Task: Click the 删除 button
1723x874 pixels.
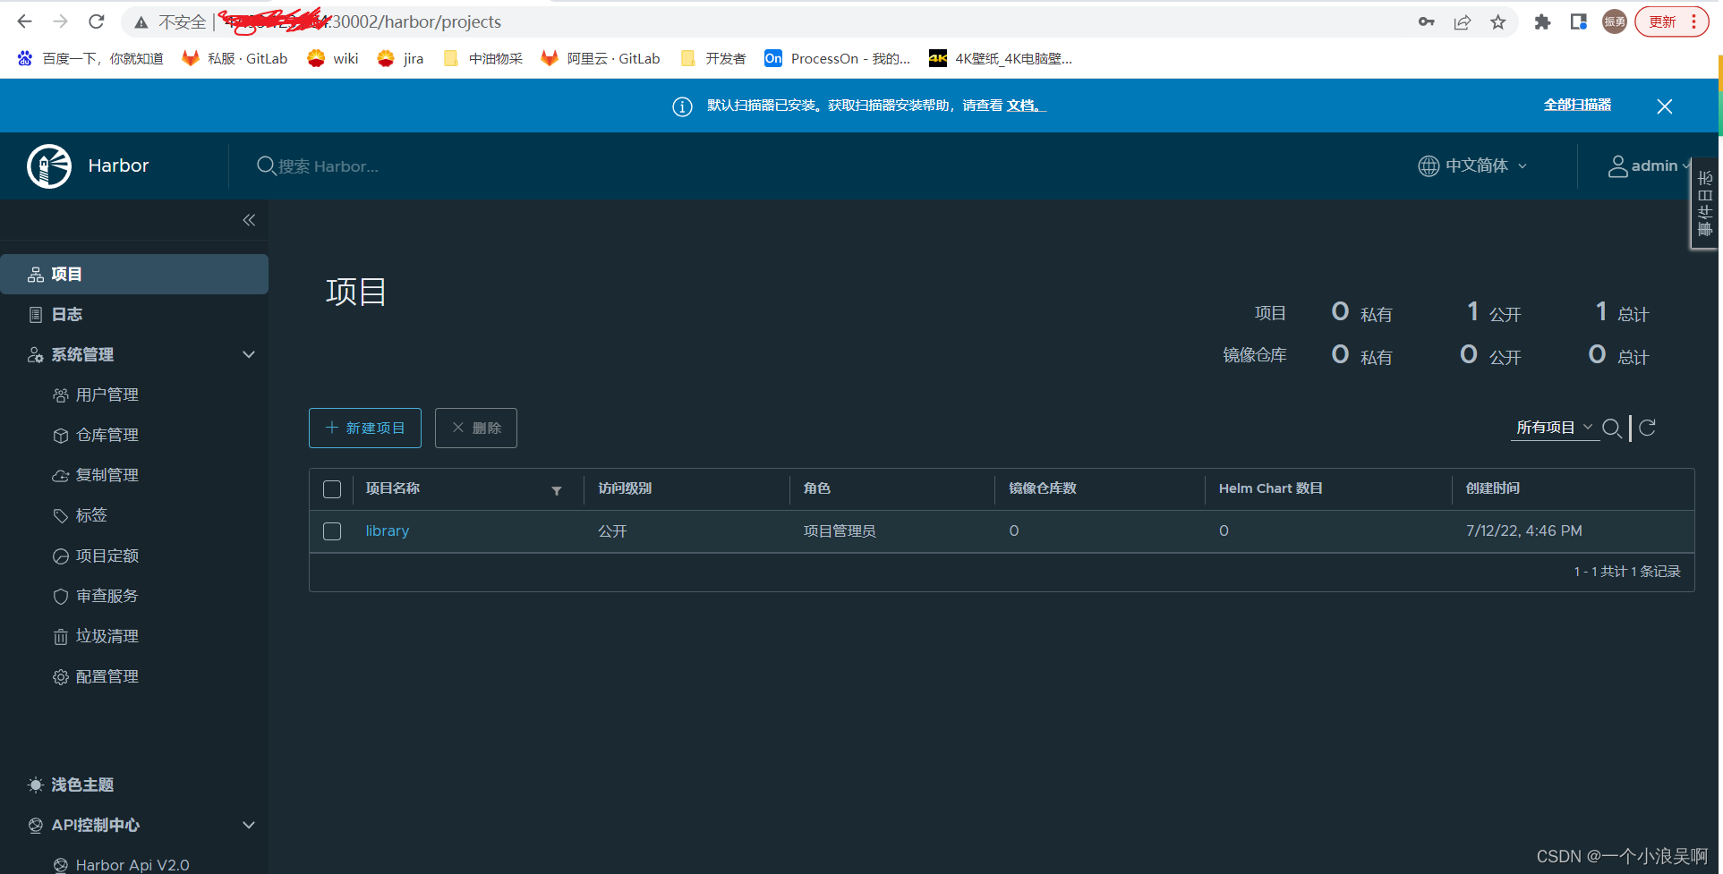Action: coord(476,428)
